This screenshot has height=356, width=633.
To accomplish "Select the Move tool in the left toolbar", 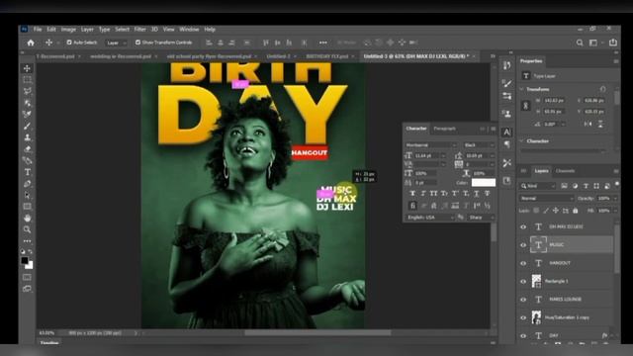I will pos(27,68).
